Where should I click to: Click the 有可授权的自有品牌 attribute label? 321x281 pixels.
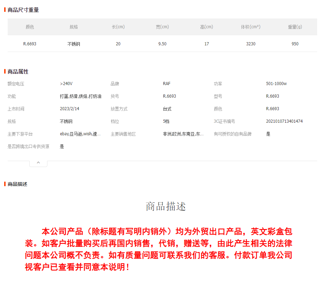(233, 134)
